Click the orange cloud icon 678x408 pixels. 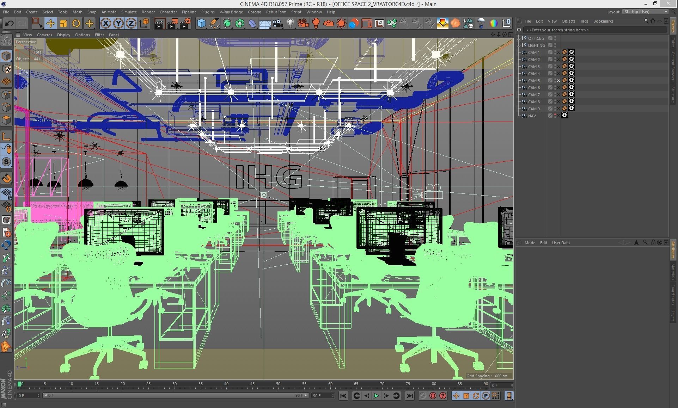pyautogui.click(x=329, y=24)
